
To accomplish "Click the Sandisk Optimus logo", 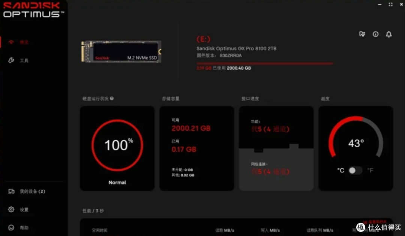I will coord(33,10).
